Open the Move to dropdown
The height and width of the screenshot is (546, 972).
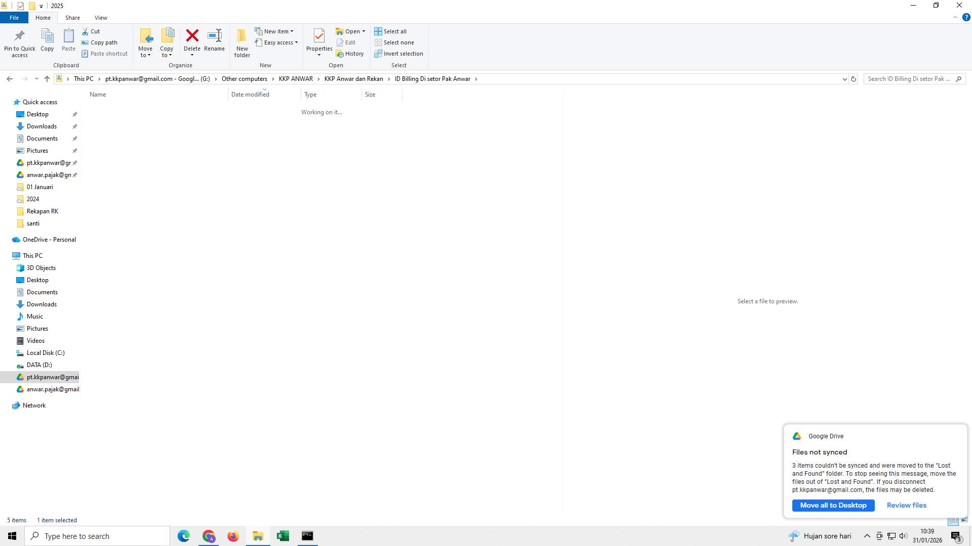point(145,43)
